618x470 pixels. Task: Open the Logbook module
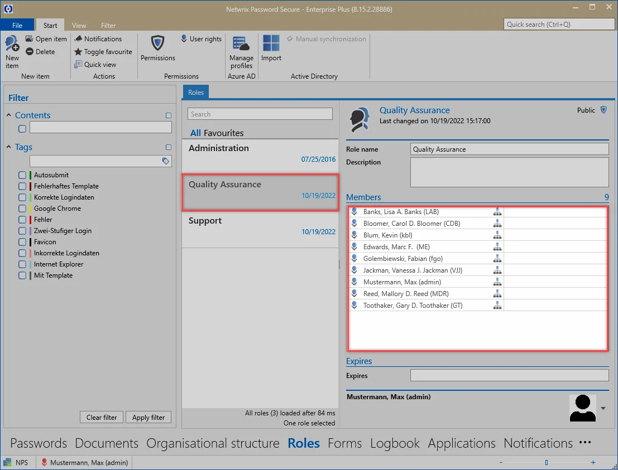[395, 443]
